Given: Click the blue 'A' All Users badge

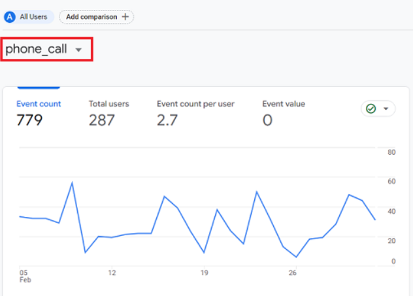Looking at the screenshot, I should [x=10, y=16].
